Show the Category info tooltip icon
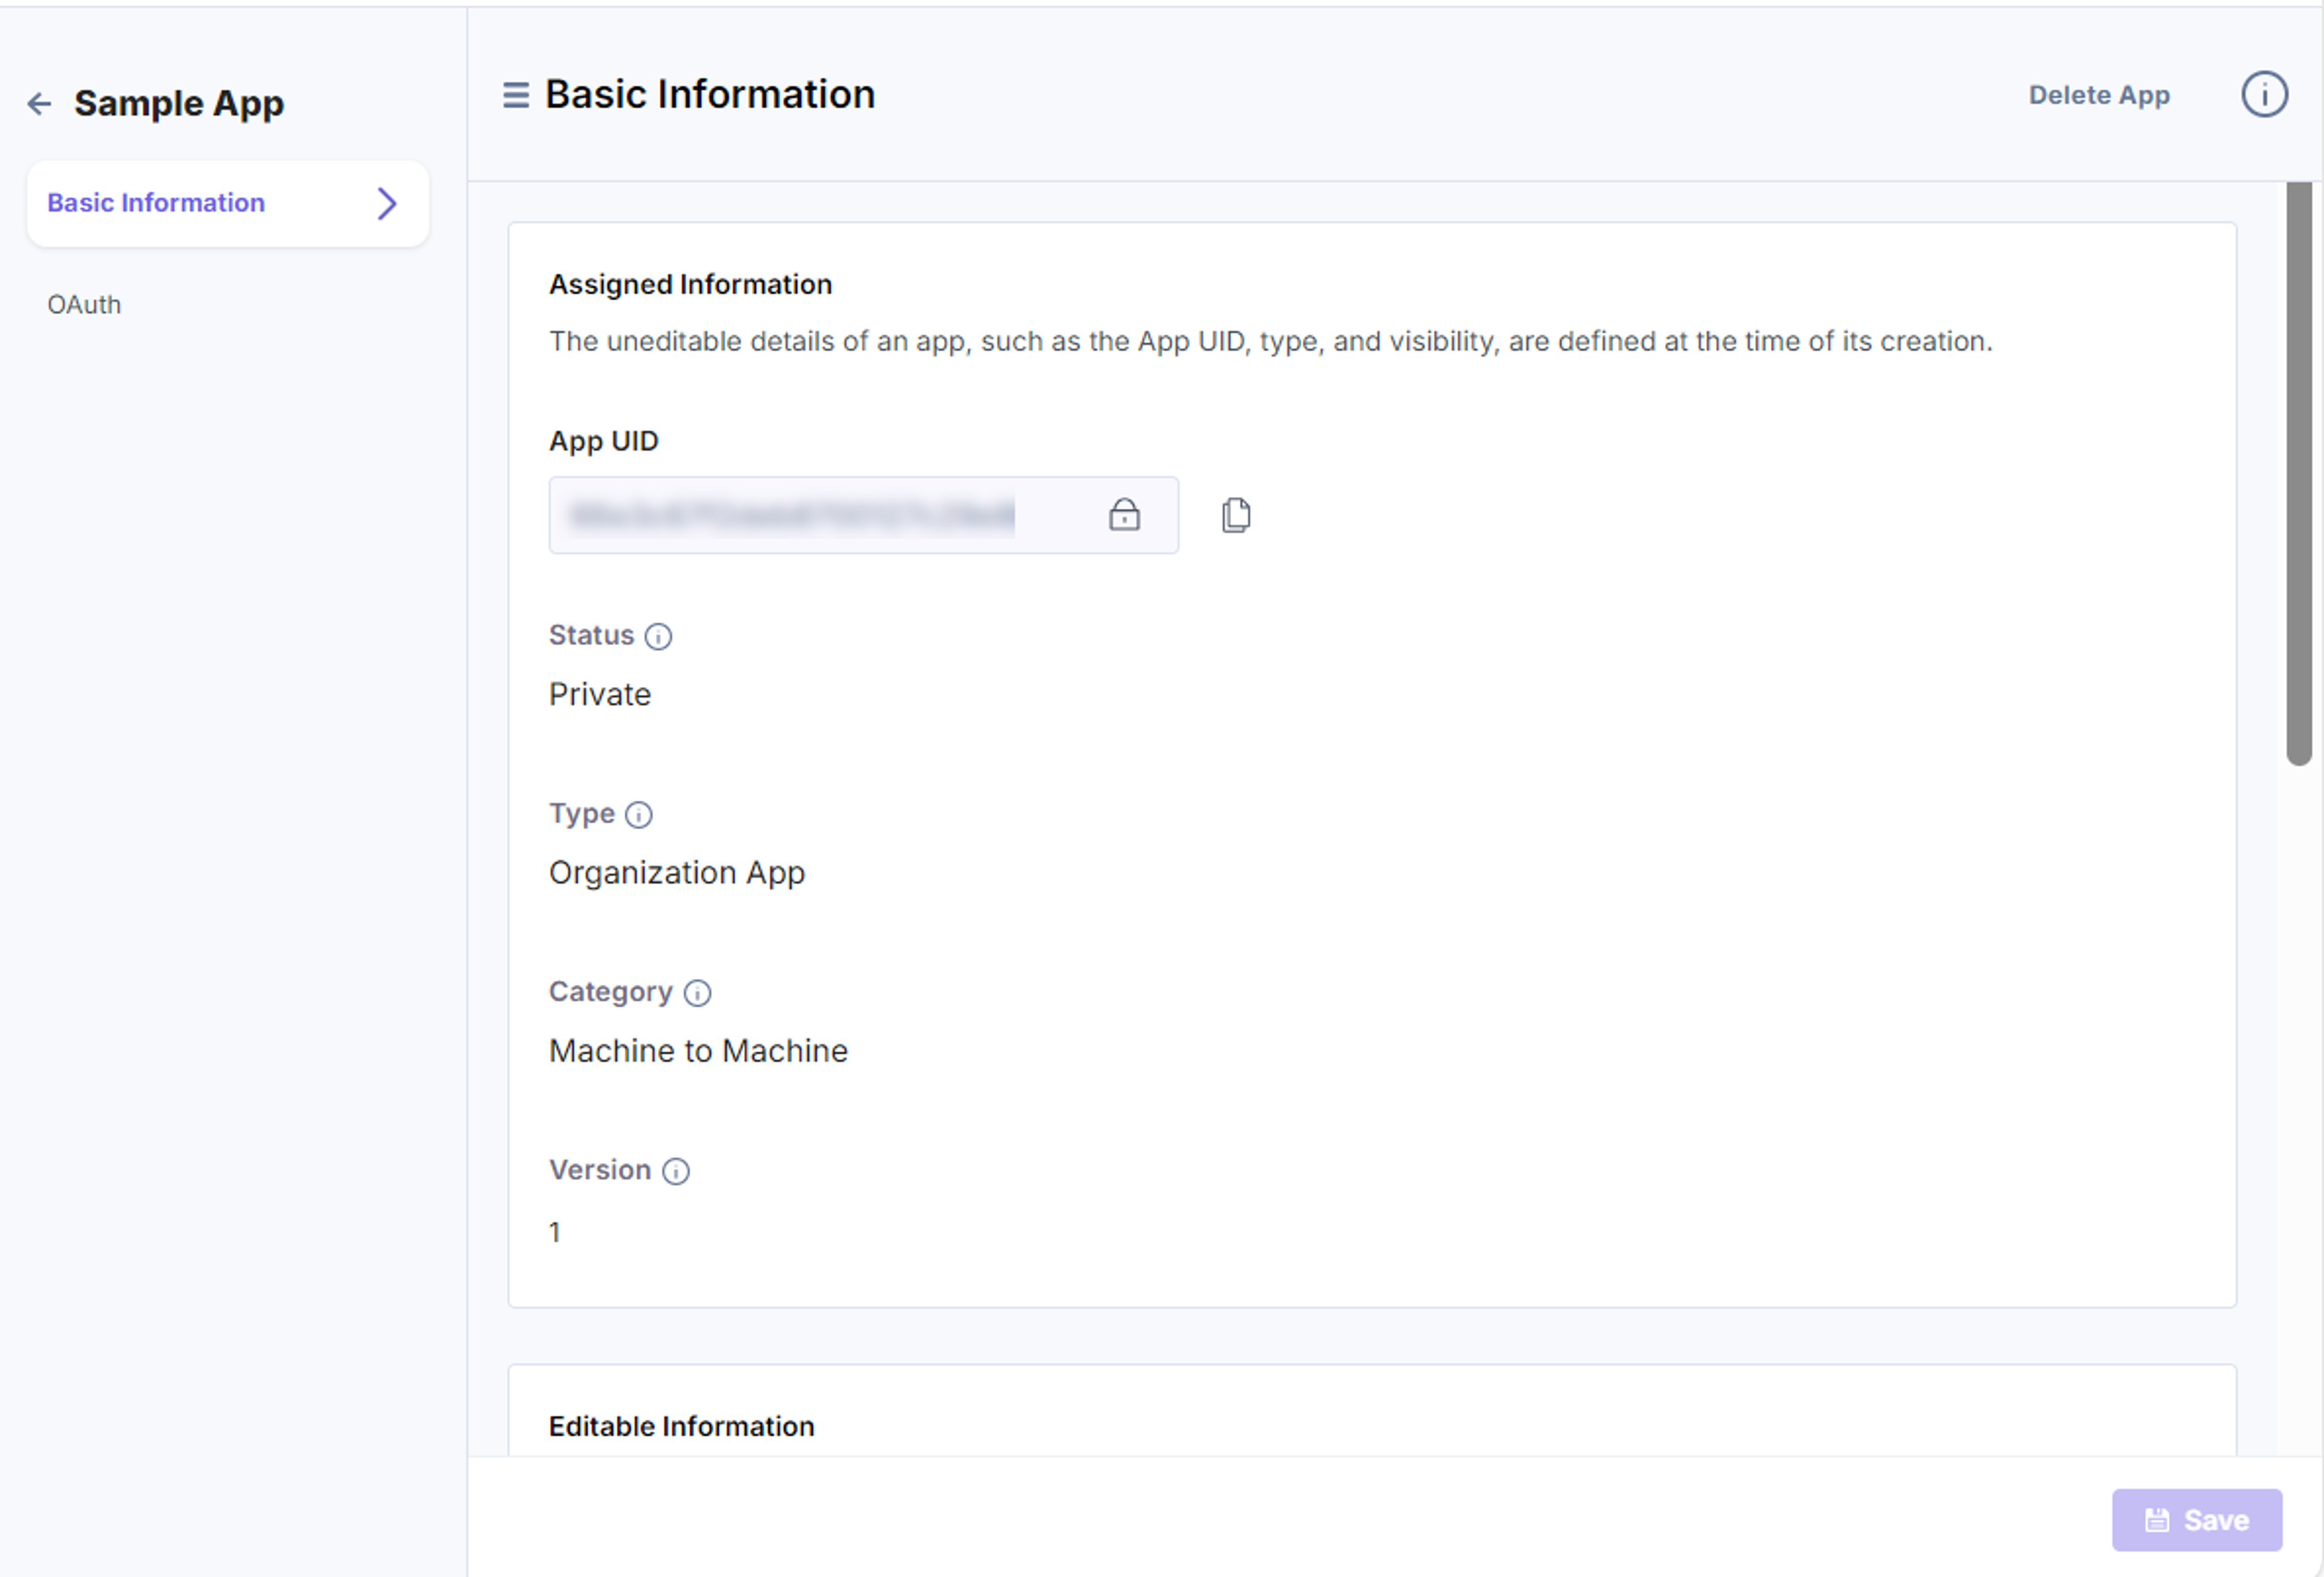 point(697,993)
